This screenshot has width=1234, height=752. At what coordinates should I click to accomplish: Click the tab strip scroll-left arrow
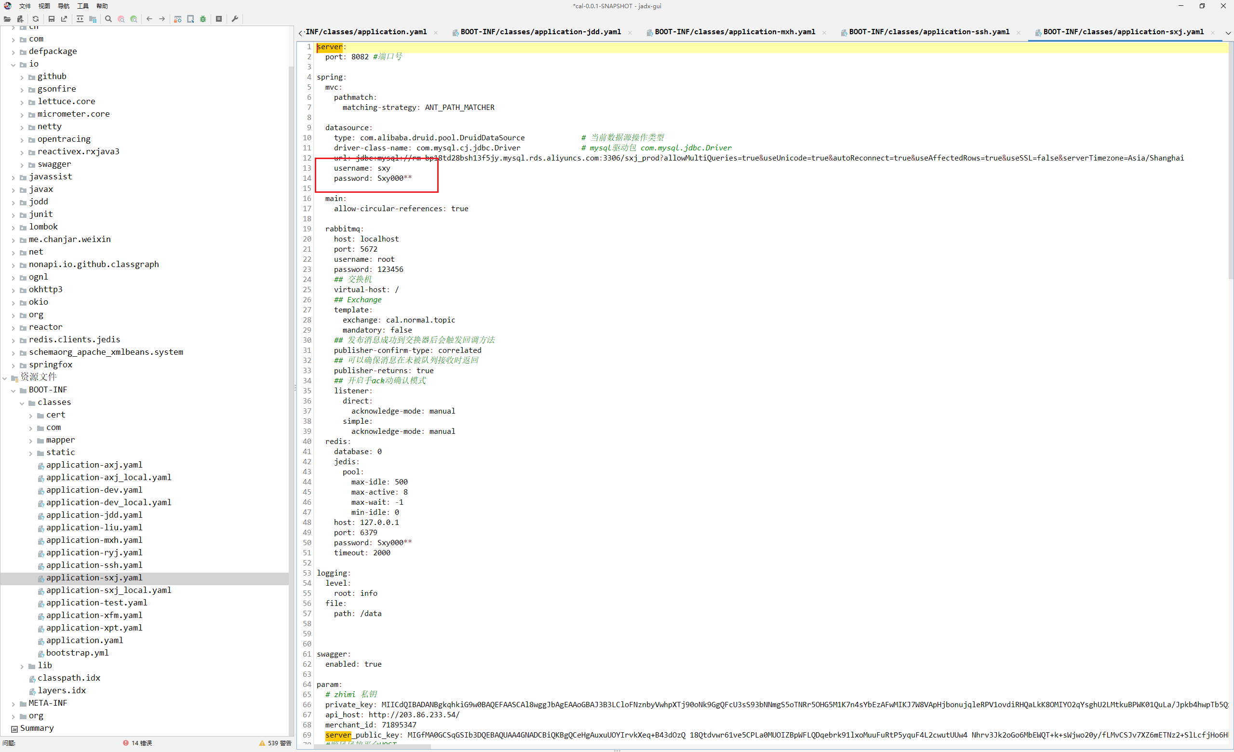click(x=300, y=33)
